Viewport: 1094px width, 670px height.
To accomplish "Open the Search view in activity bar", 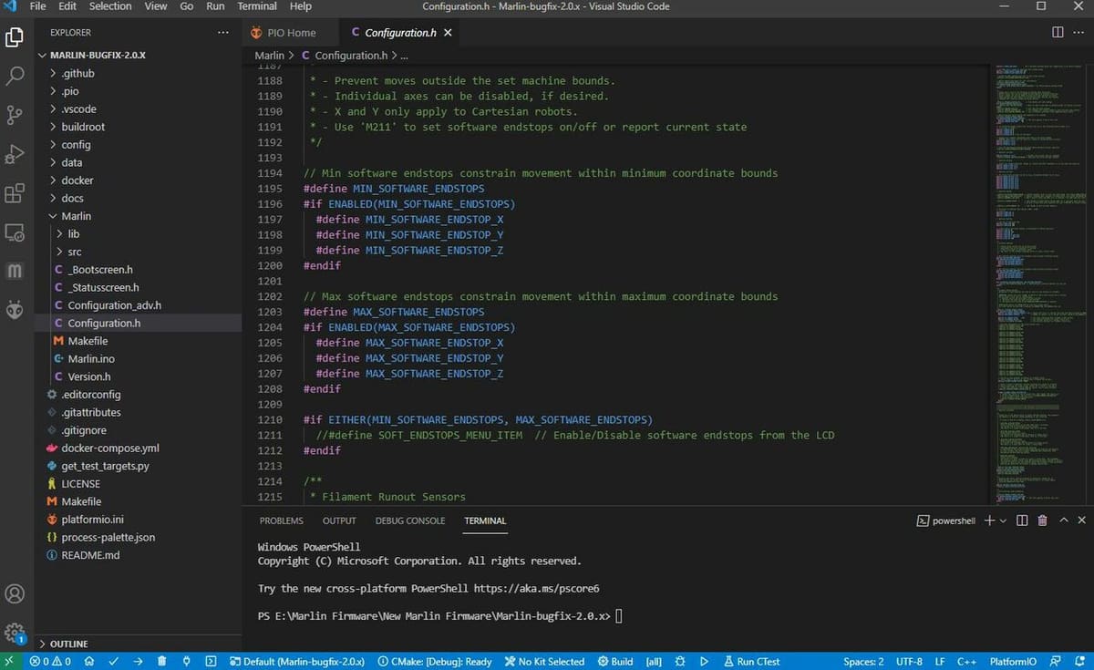I will (15, 76).
